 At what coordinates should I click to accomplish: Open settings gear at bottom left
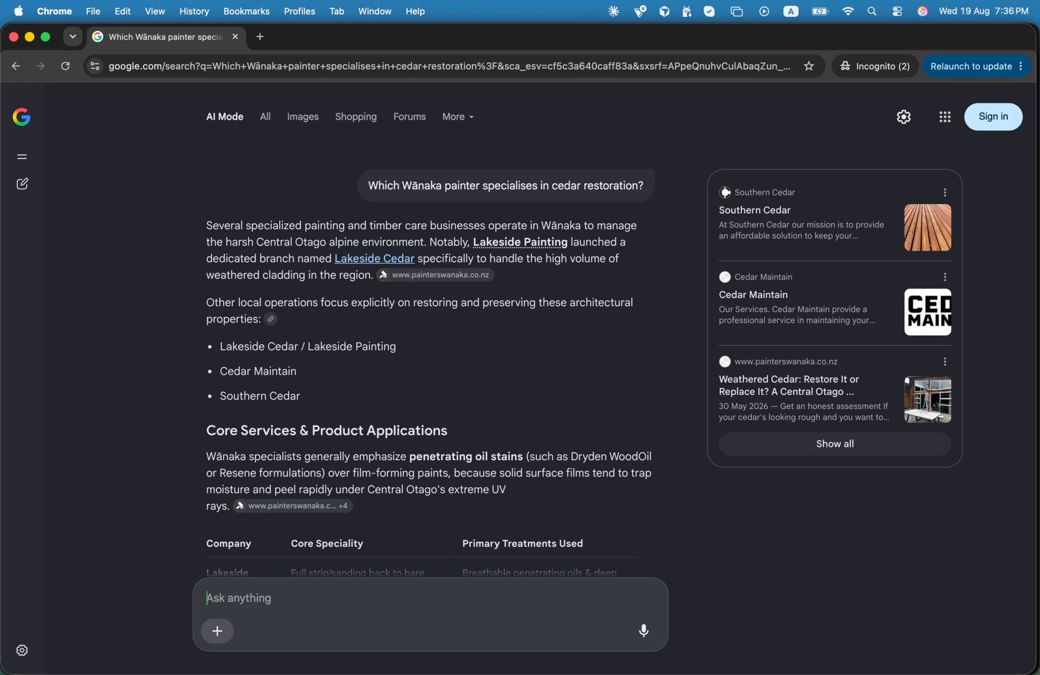(x=22, y=650)
